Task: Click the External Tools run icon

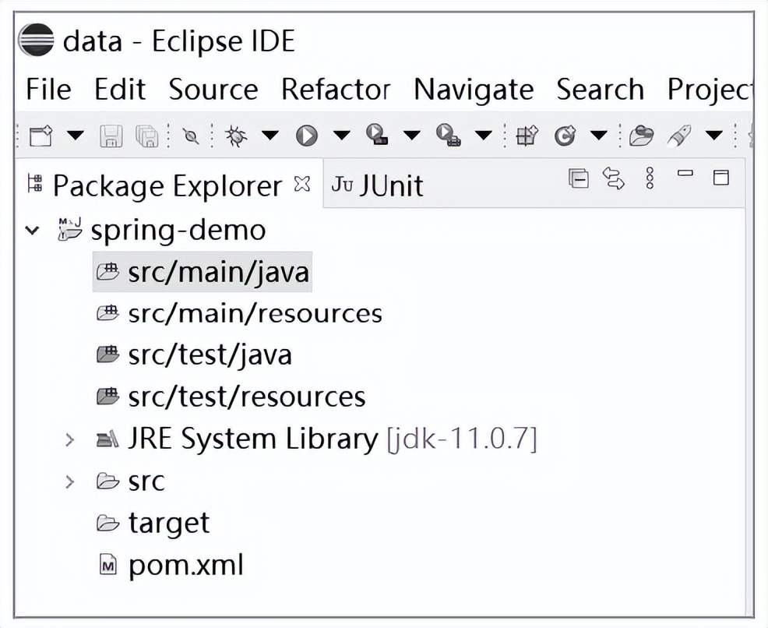Action: [x=448, y=135]
